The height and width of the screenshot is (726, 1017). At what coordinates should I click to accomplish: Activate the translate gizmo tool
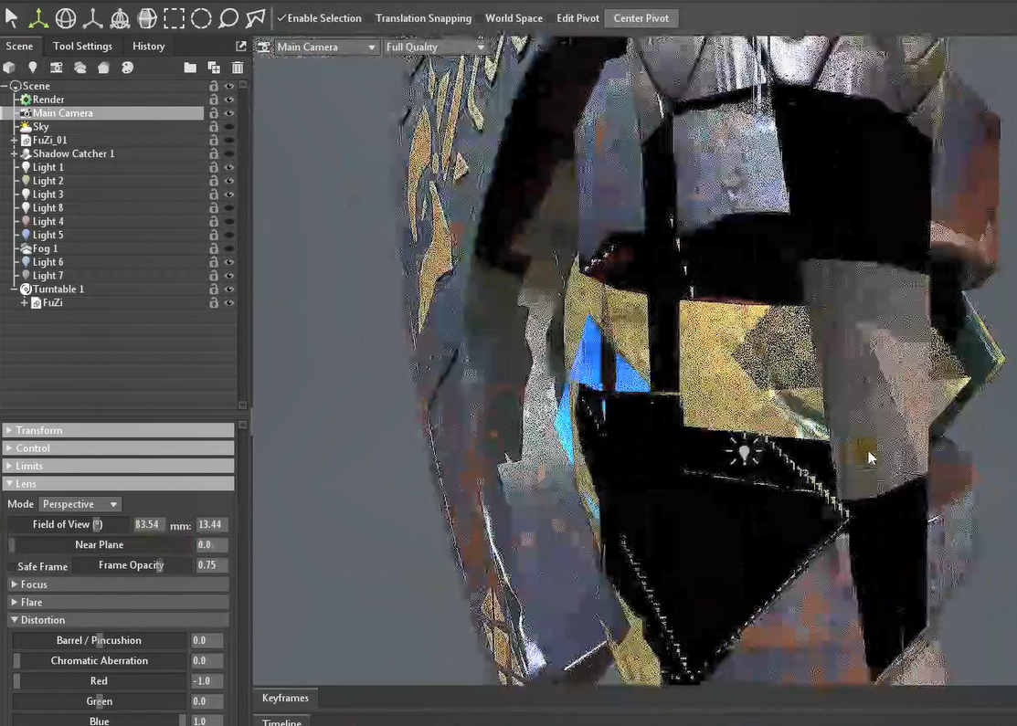[x=38, y=17]
